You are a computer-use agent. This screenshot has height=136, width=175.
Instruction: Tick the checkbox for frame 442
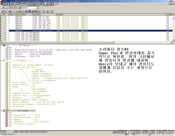[1, 27]
